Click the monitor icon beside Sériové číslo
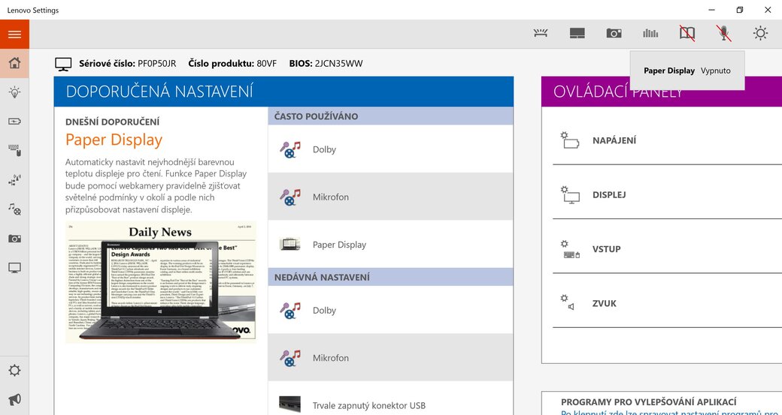782x415 pixels. point(63,64)
